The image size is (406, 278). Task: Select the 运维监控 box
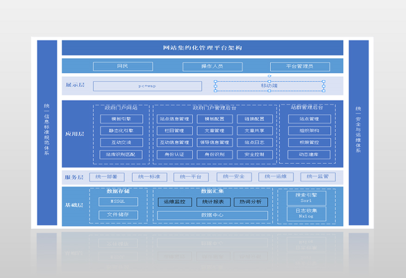click(x=175, y=202)
